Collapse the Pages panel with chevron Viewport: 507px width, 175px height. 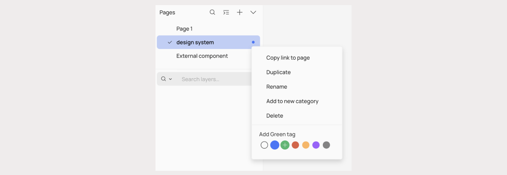[x=253, y=12]
